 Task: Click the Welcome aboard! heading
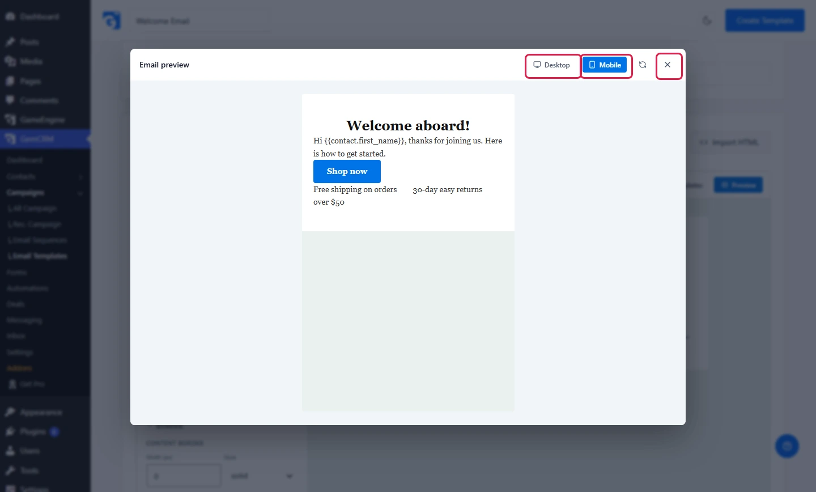408,125
